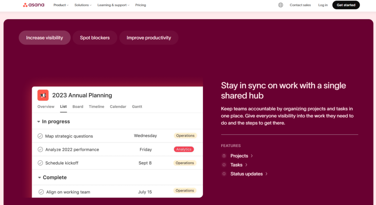Click the Asana logo

(x=33, y=5)
